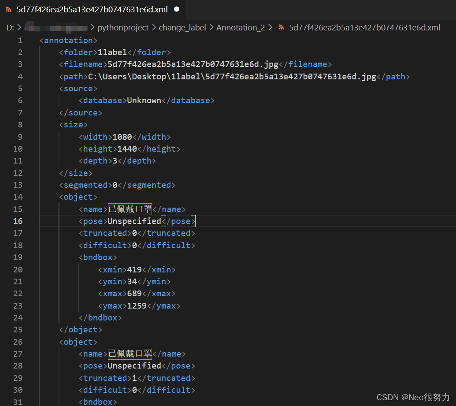Click the truncated value 0 on line 17

pyautogui.click(x=134, y=233)
